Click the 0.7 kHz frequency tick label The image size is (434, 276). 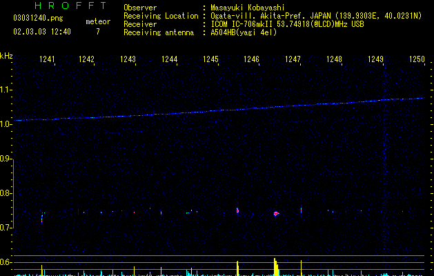pos(6,228)
